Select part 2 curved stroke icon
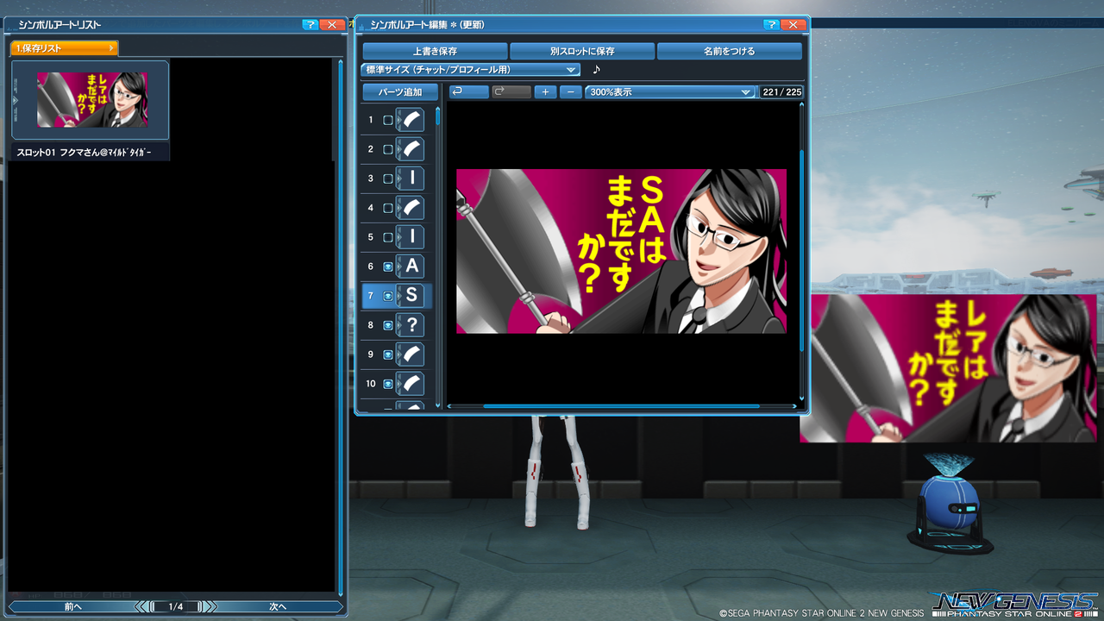Image resolution: width=1104 pixels, height=621 pixels. [411, 149]
